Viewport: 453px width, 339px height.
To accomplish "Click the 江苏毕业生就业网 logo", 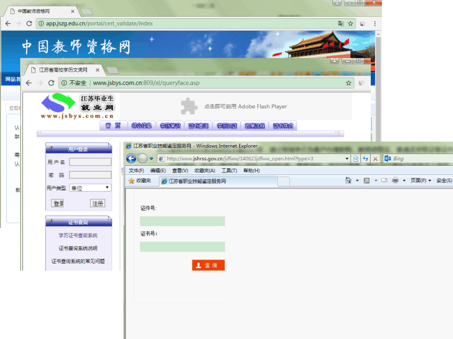I will pyautogui.click(x=77, y=106).
